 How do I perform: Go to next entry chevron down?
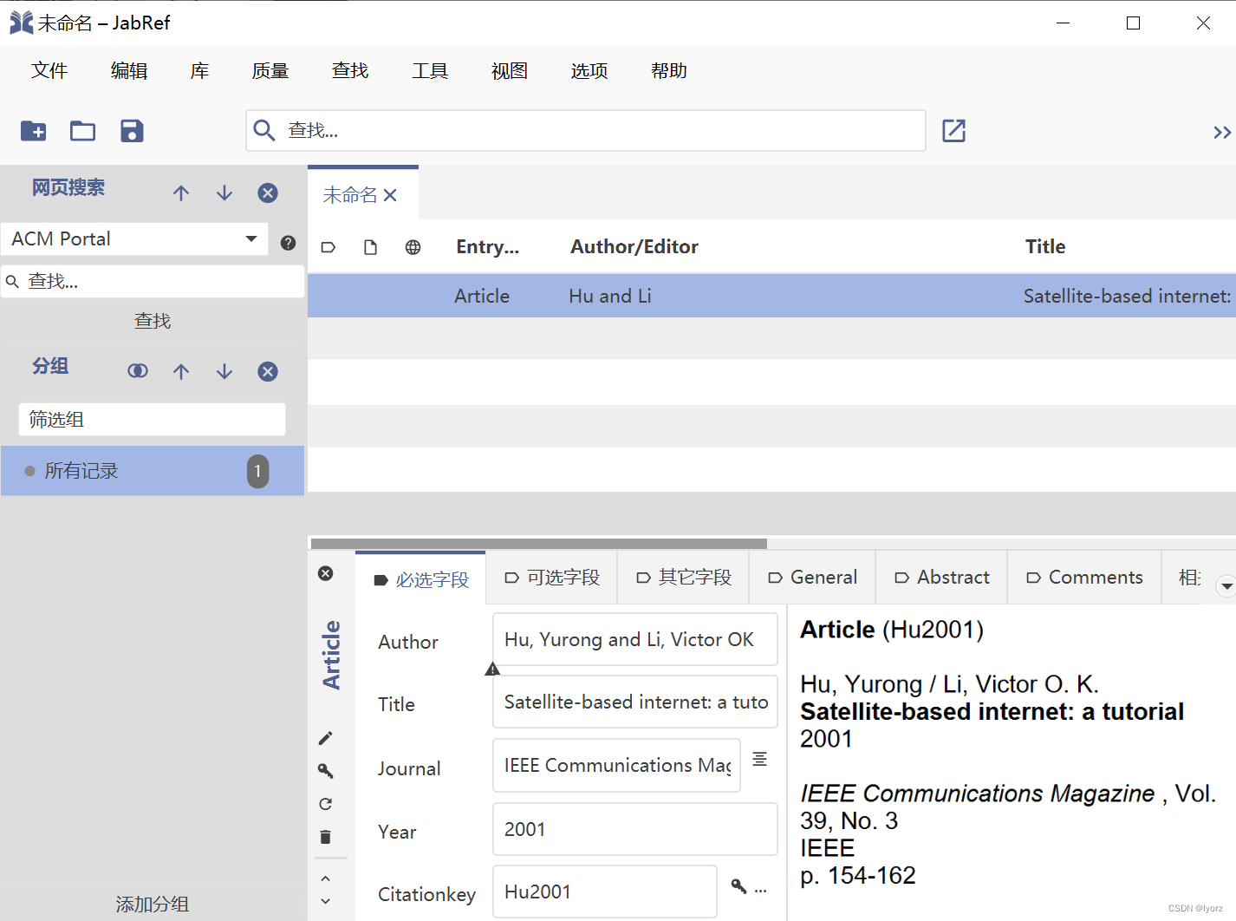326,901
